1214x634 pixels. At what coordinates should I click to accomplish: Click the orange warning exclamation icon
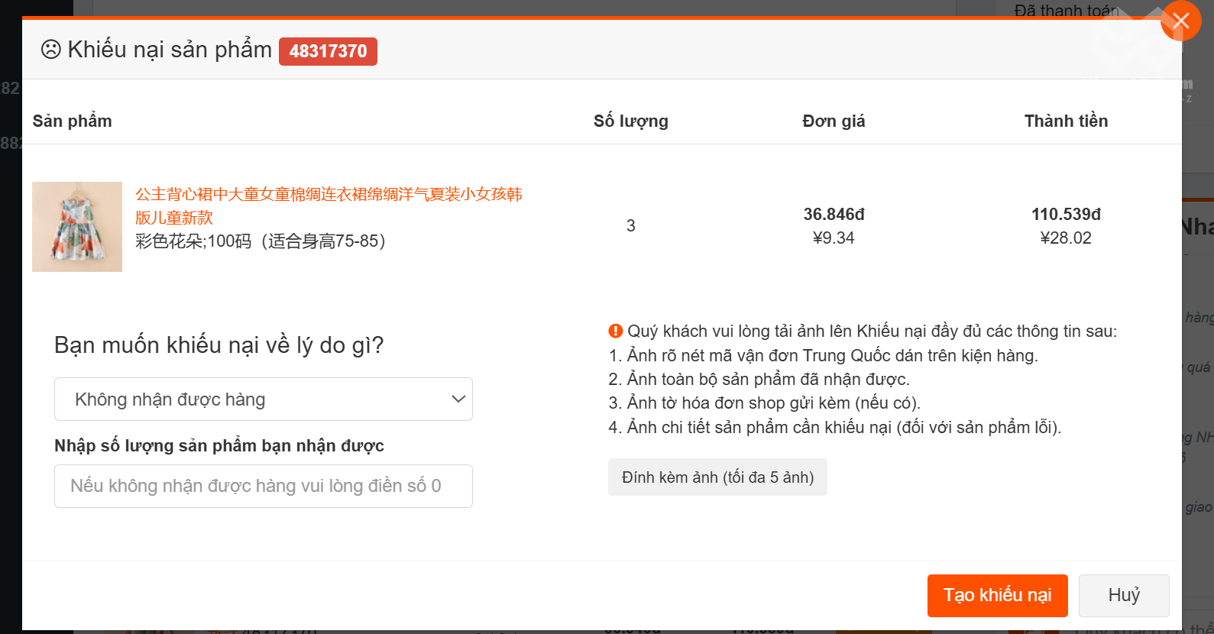615,331
